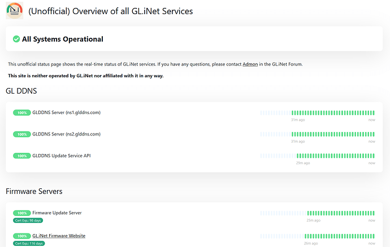The image size is (390, 247).
Task: Click GLDDNS Update Service API 100% badge
Action: point(22,156)
